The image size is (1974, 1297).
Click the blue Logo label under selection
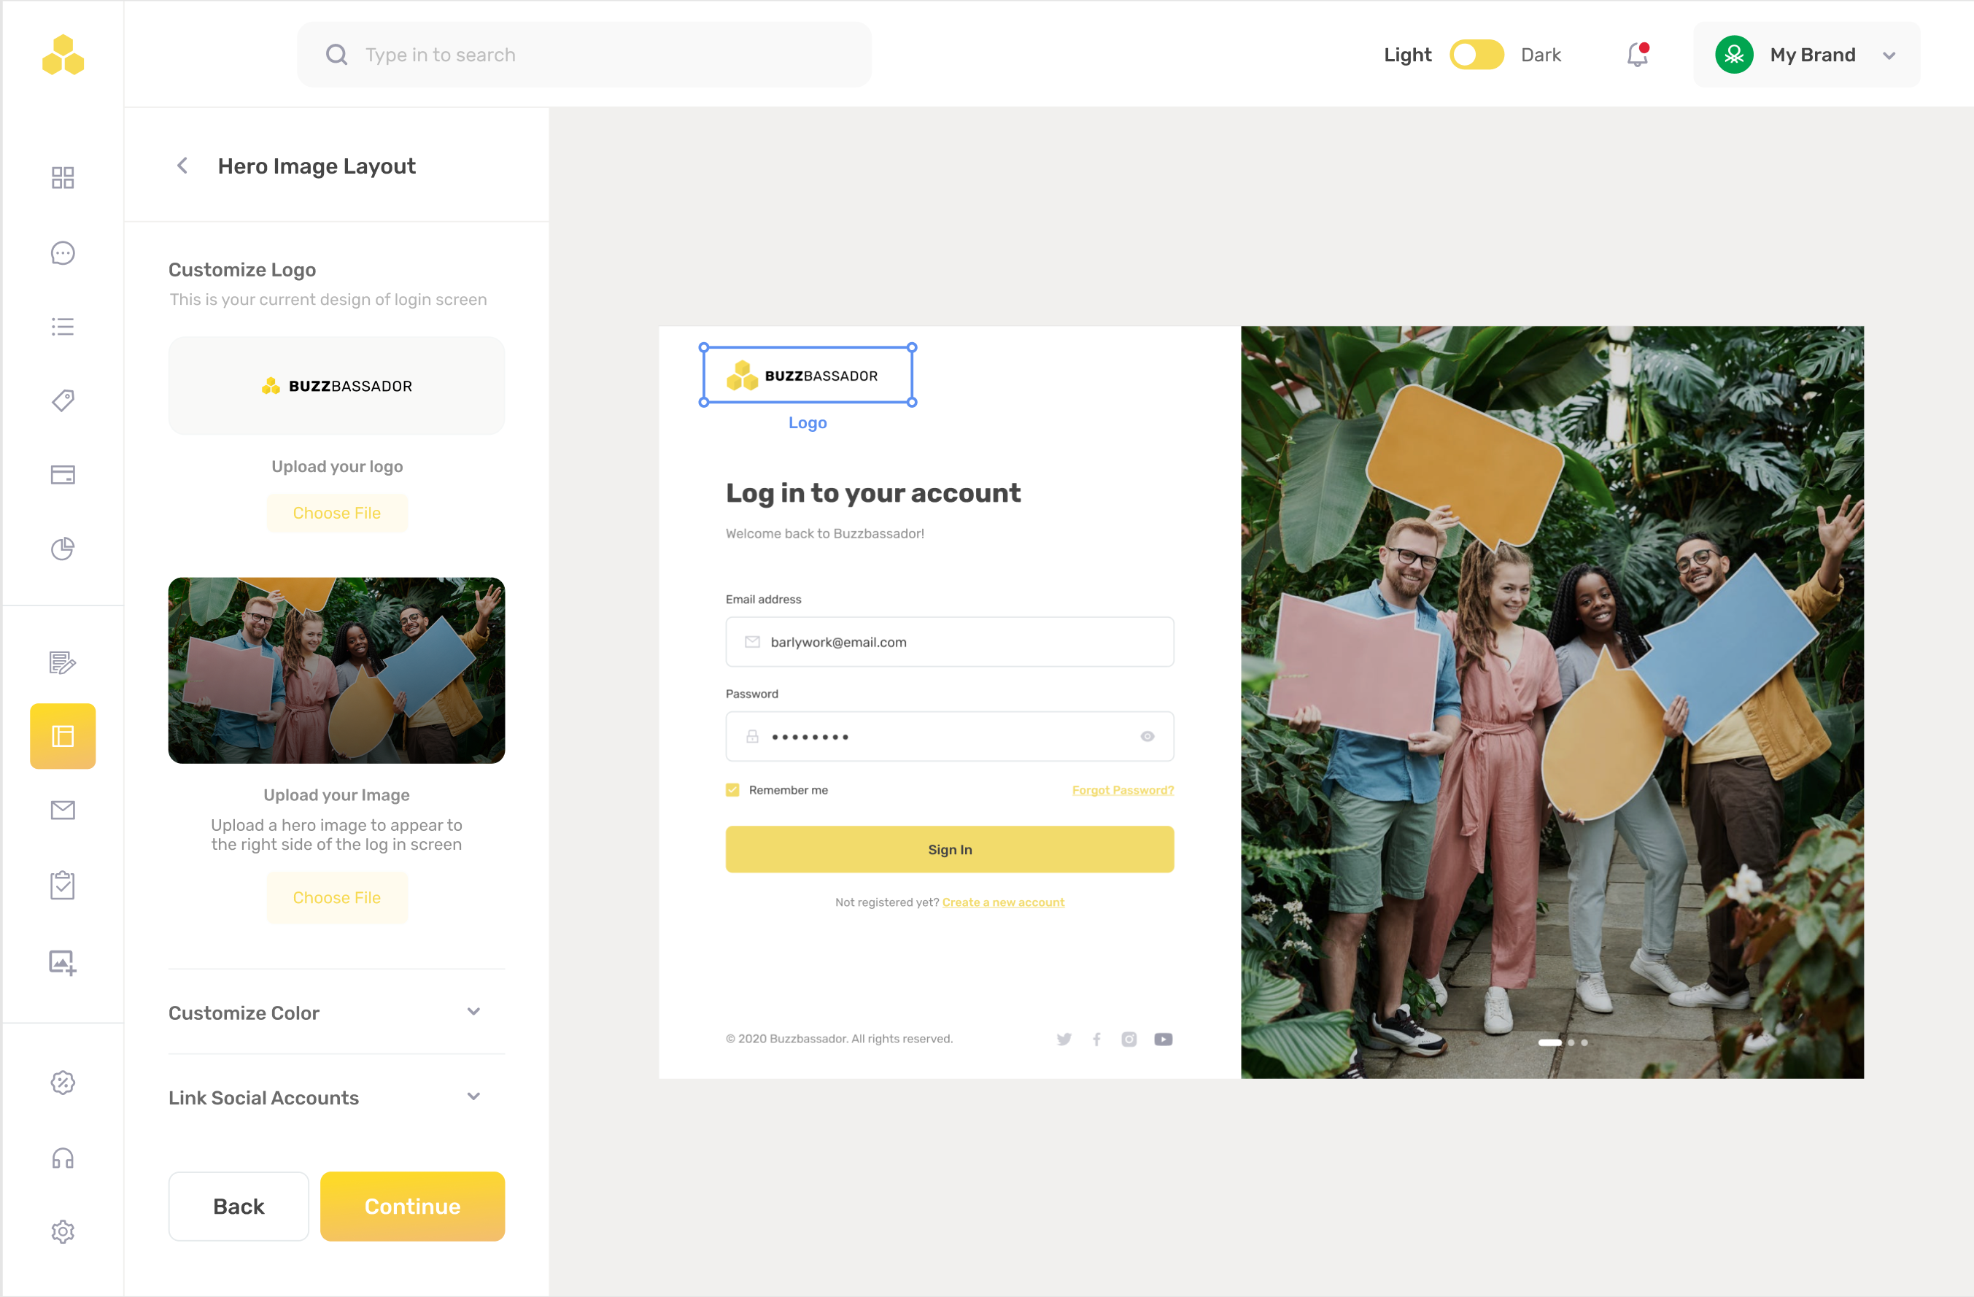pyautogui.click(x=808, y=422)
